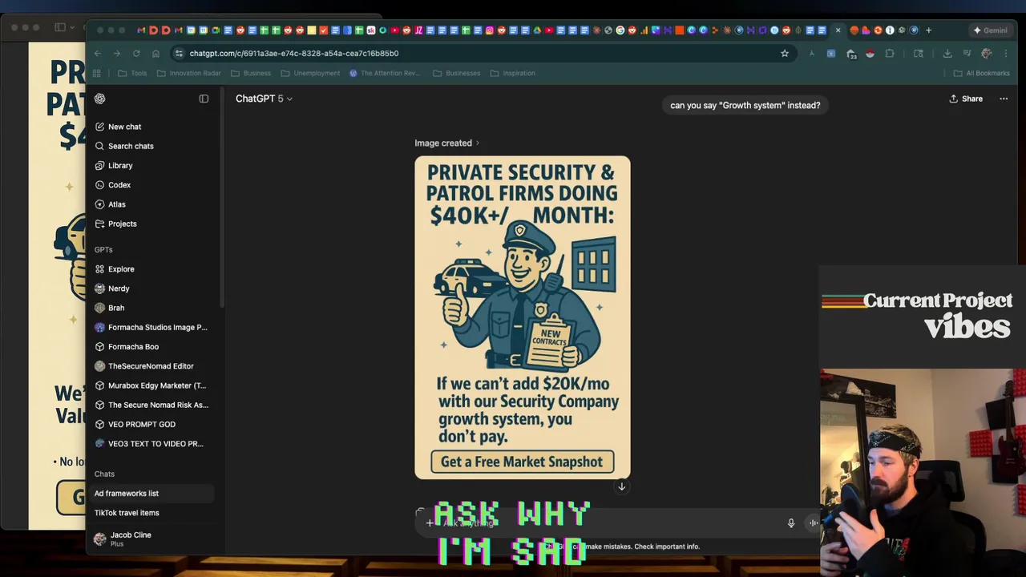Click the microphone dictate icon

[x=790, y=523]
